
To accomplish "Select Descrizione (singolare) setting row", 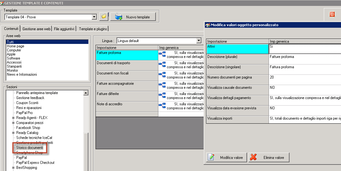I will click(237, 69).
